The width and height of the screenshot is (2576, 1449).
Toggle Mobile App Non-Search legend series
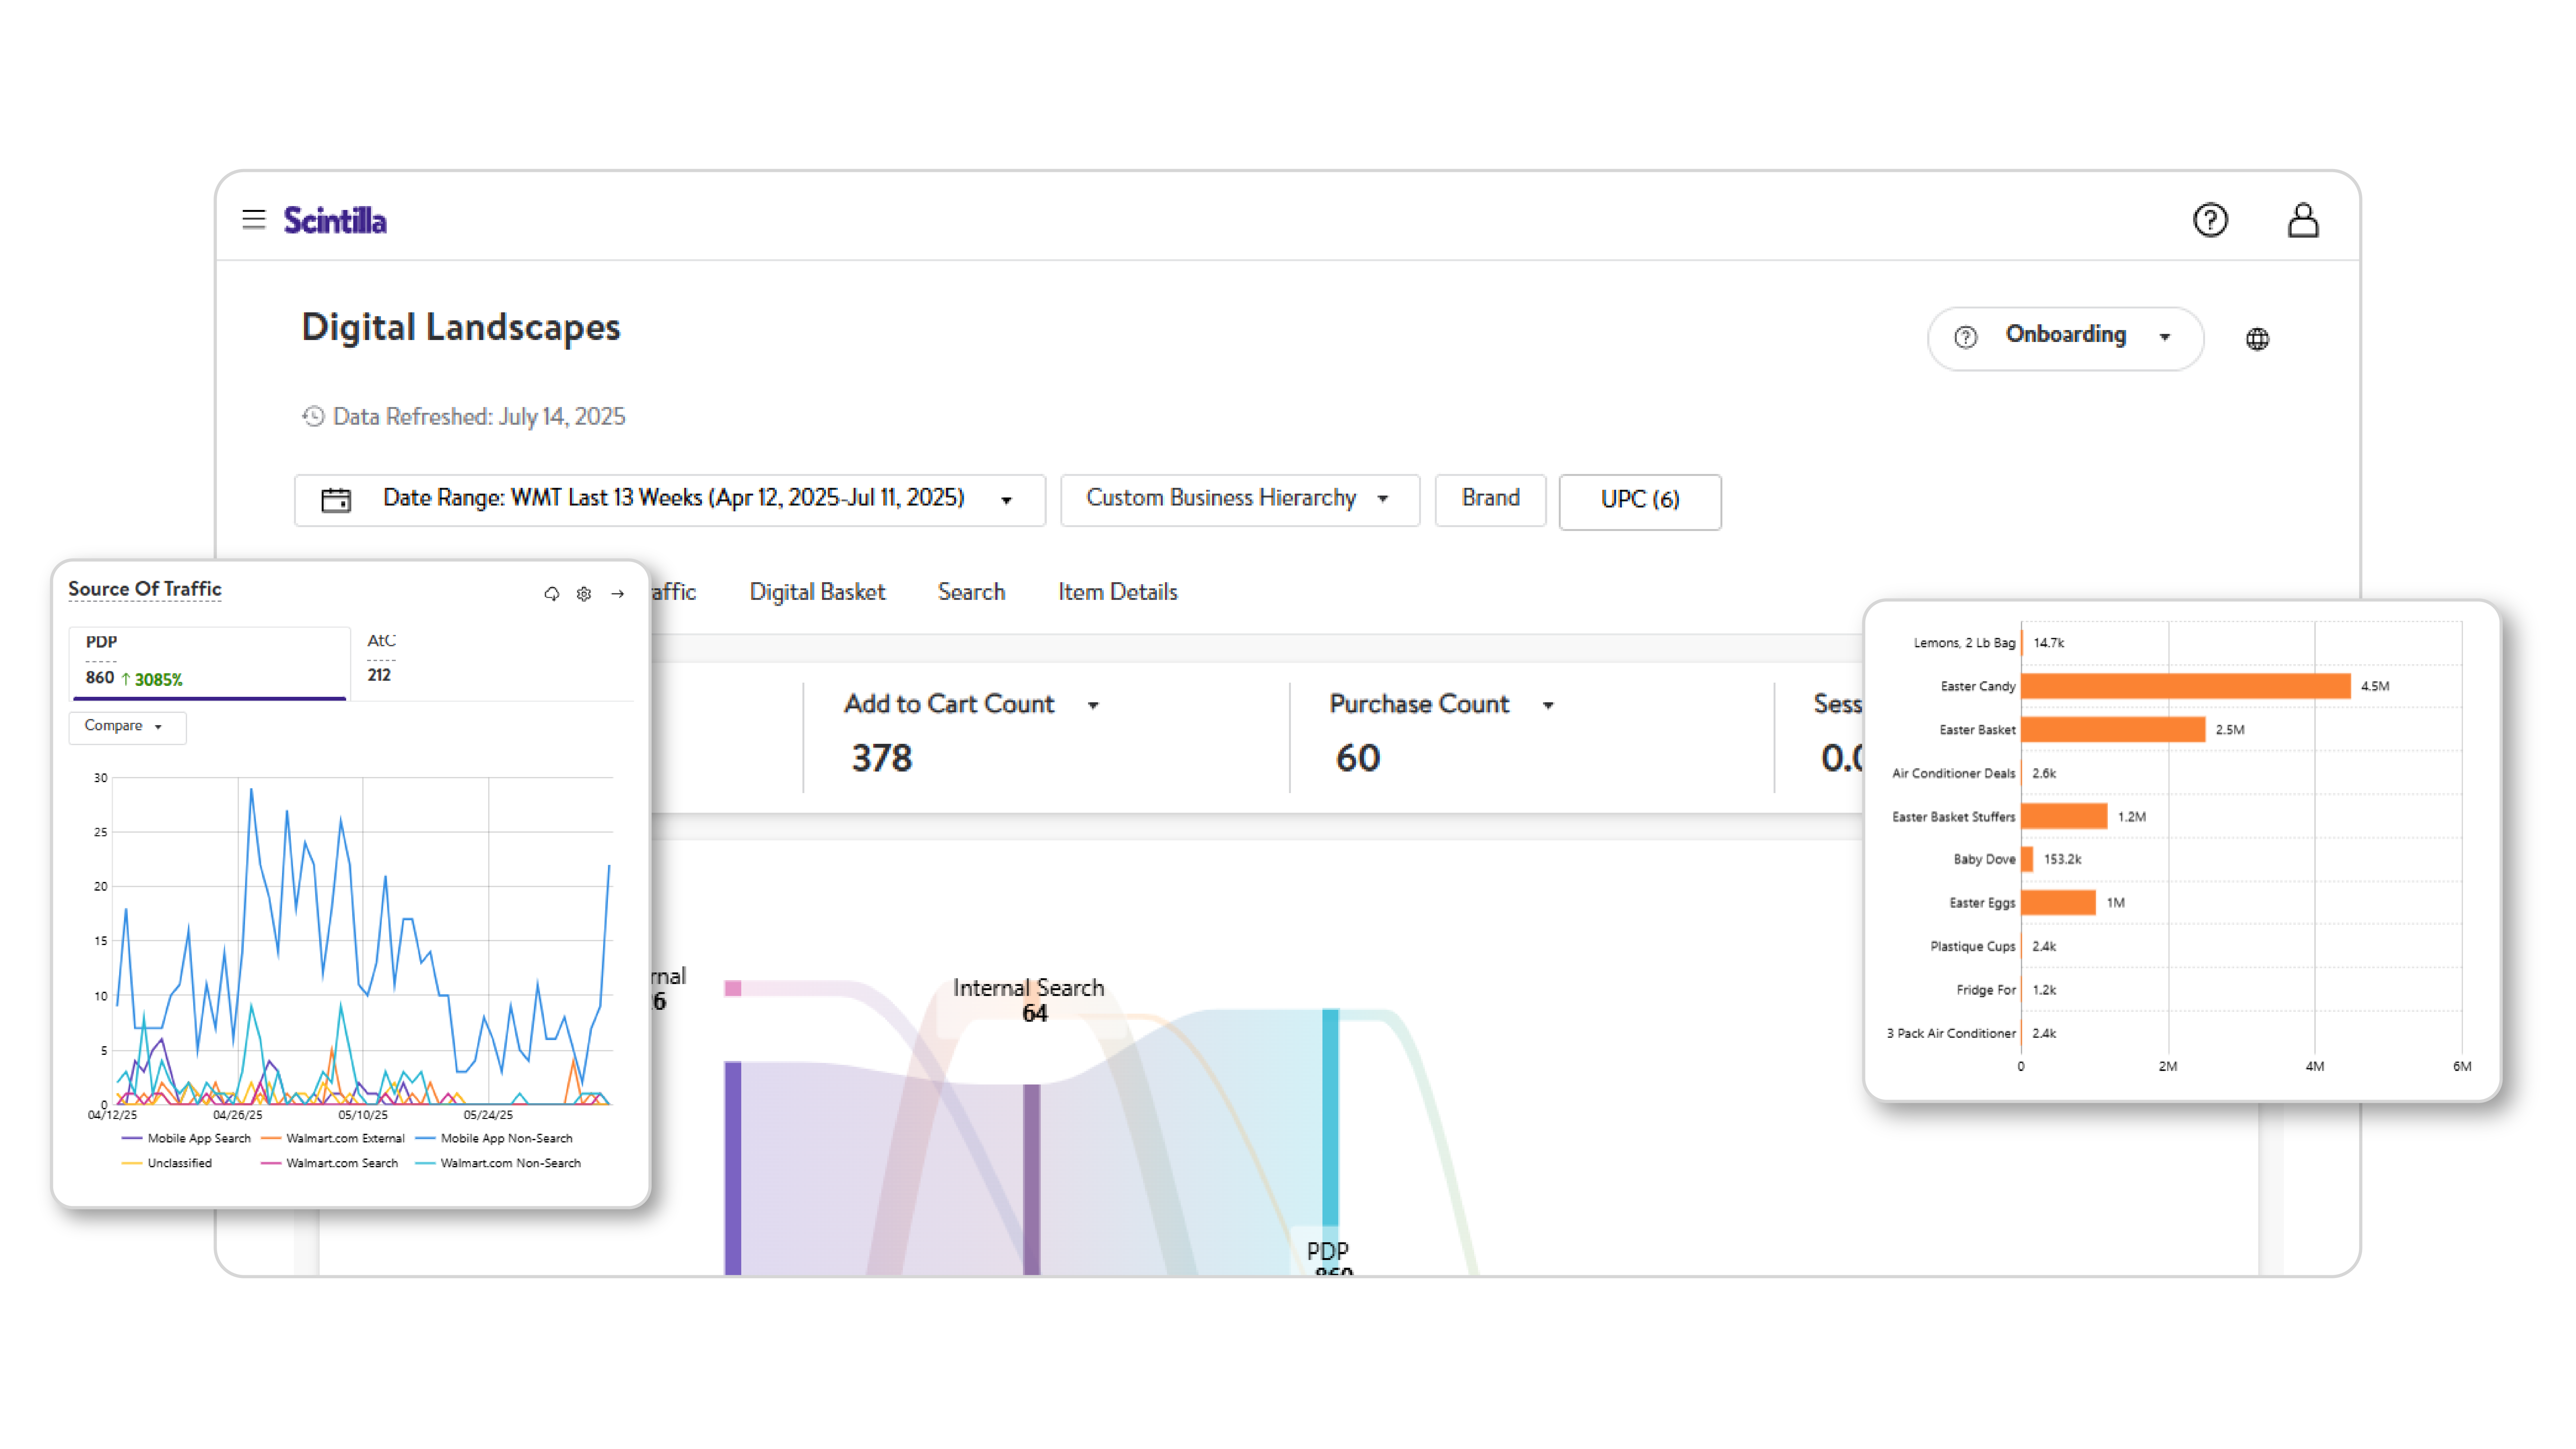(x=494, y=1138)
